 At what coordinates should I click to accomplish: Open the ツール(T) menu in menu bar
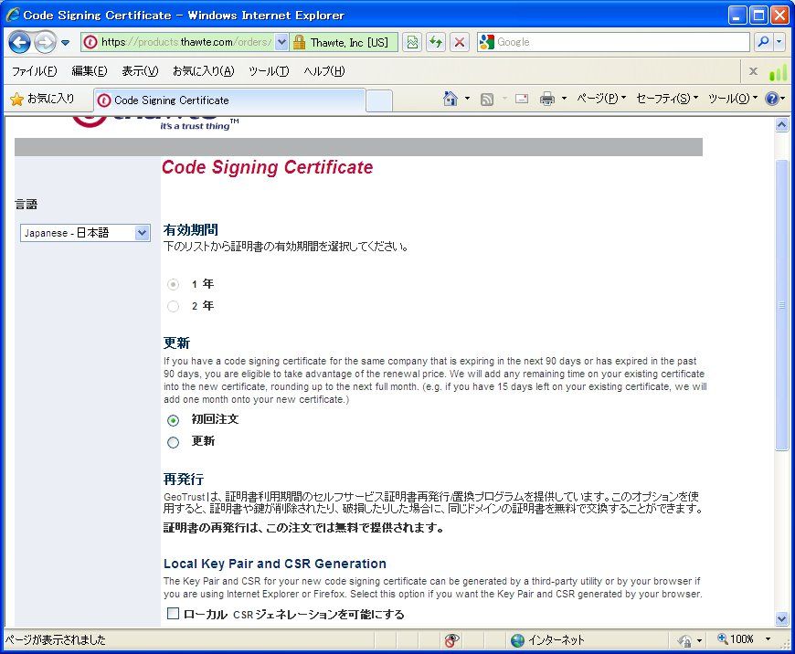(269, 71)
